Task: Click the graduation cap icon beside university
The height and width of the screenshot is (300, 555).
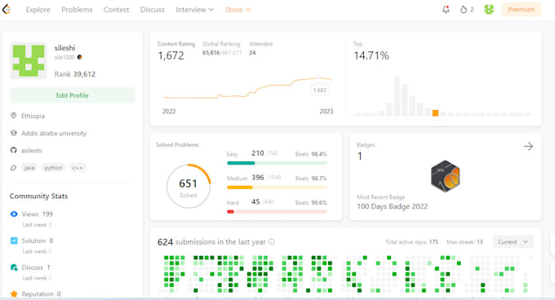Action: [x=13, y=133]
